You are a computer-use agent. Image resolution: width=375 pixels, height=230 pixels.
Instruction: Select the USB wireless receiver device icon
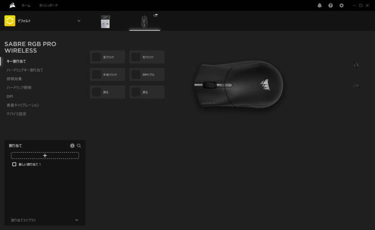pyautogui.click(x=105, y=21)
